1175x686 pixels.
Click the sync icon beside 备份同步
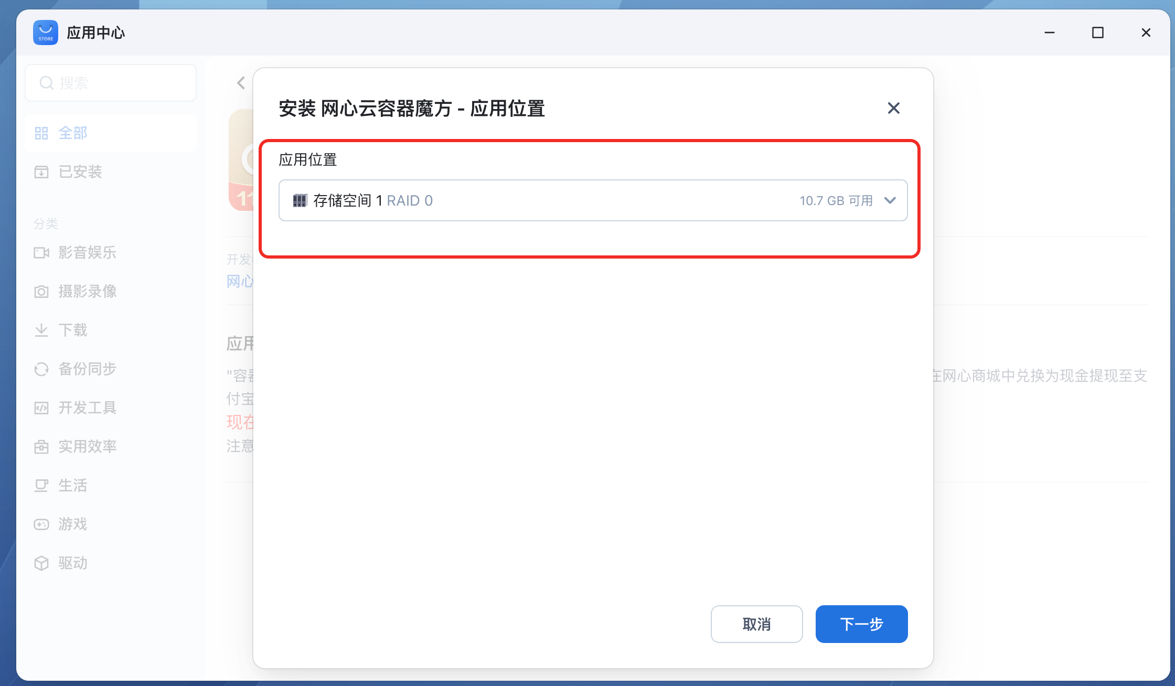[x=41, y=369]
